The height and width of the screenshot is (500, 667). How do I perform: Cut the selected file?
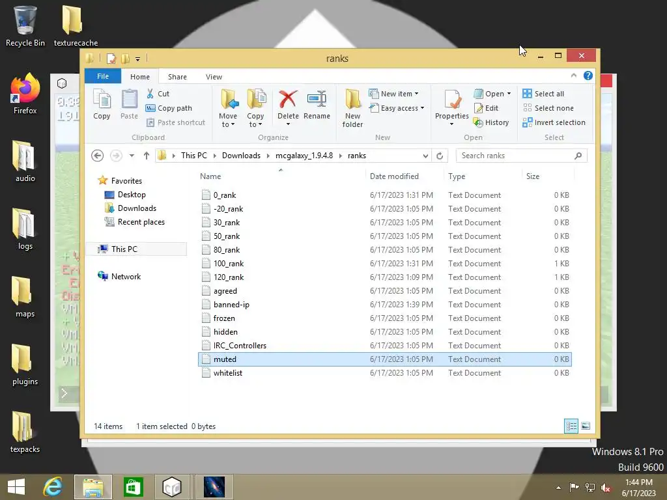(x=158, y=94)
